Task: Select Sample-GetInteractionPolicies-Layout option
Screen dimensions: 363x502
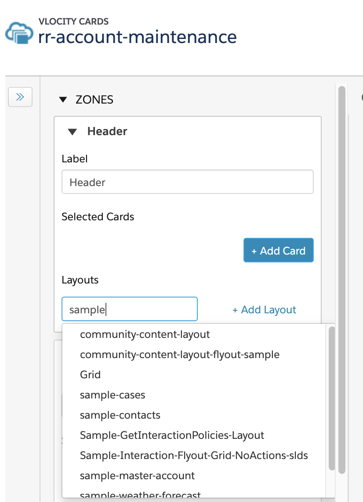Action: pyautogui.click(x=194, y=435)
